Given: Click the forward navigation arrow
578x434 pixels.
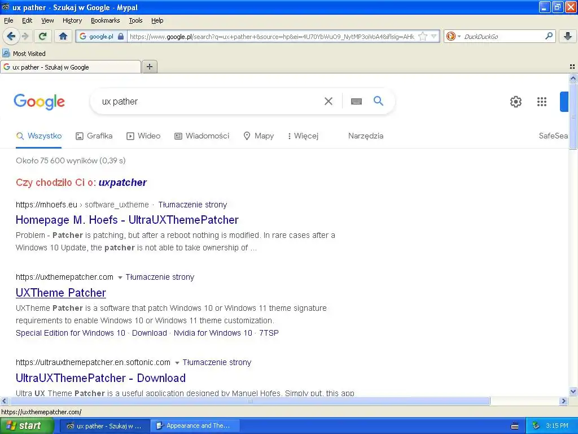Looking at the screenshot, I should coord(25,36).
